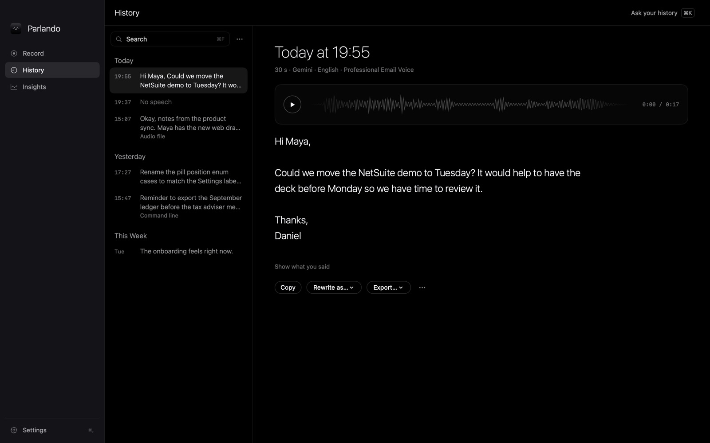
Task: Click the NetSuite demo paragraph
Action: pos(427,181)
